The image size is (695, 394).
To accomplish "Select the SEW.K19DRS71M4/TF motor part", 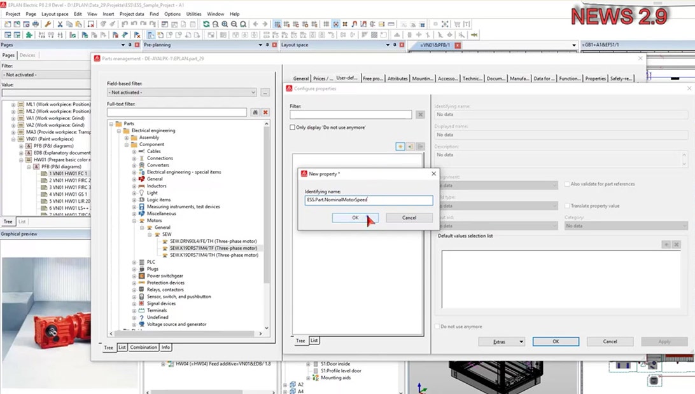I will [x=213, y=248].
